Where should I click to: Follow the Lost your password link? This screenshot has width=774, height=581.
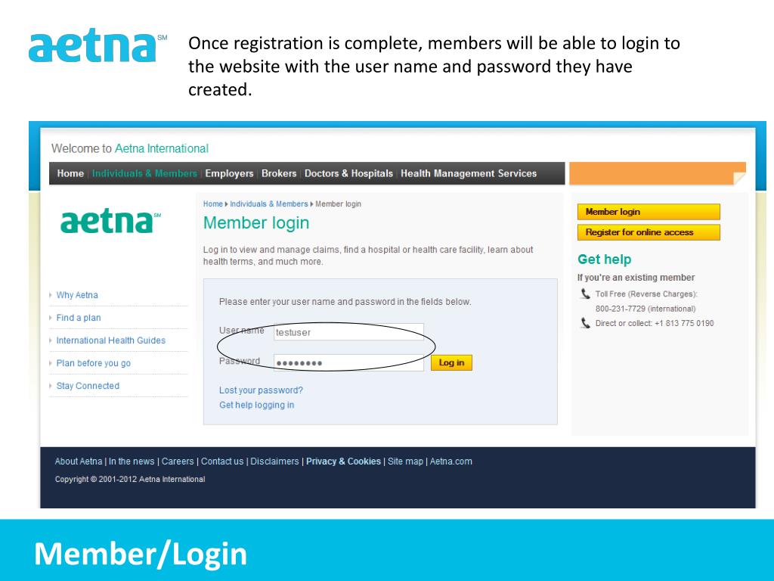pyautogui.click(x=261, y=390)
